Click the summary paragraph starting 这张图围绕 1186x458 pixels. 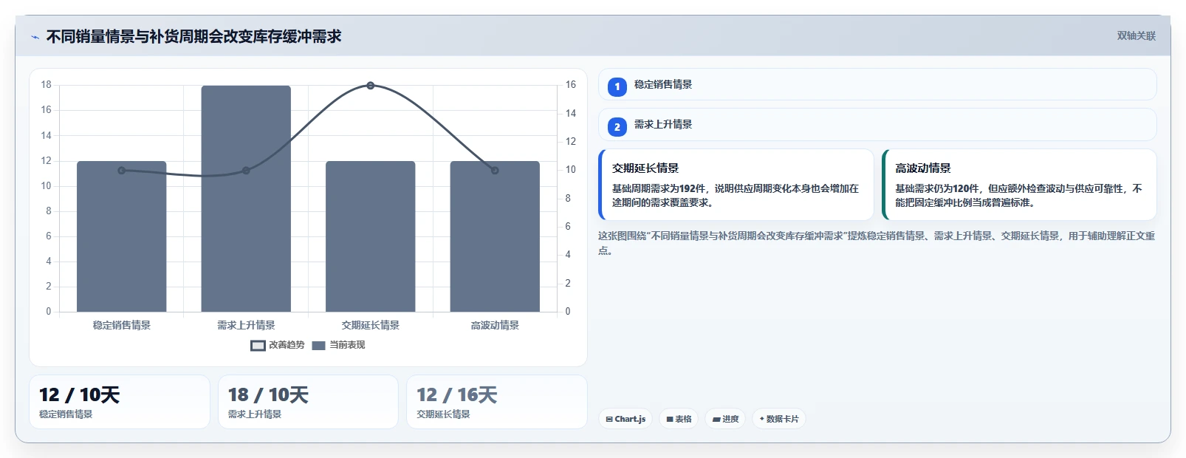(x=877, y=243)
